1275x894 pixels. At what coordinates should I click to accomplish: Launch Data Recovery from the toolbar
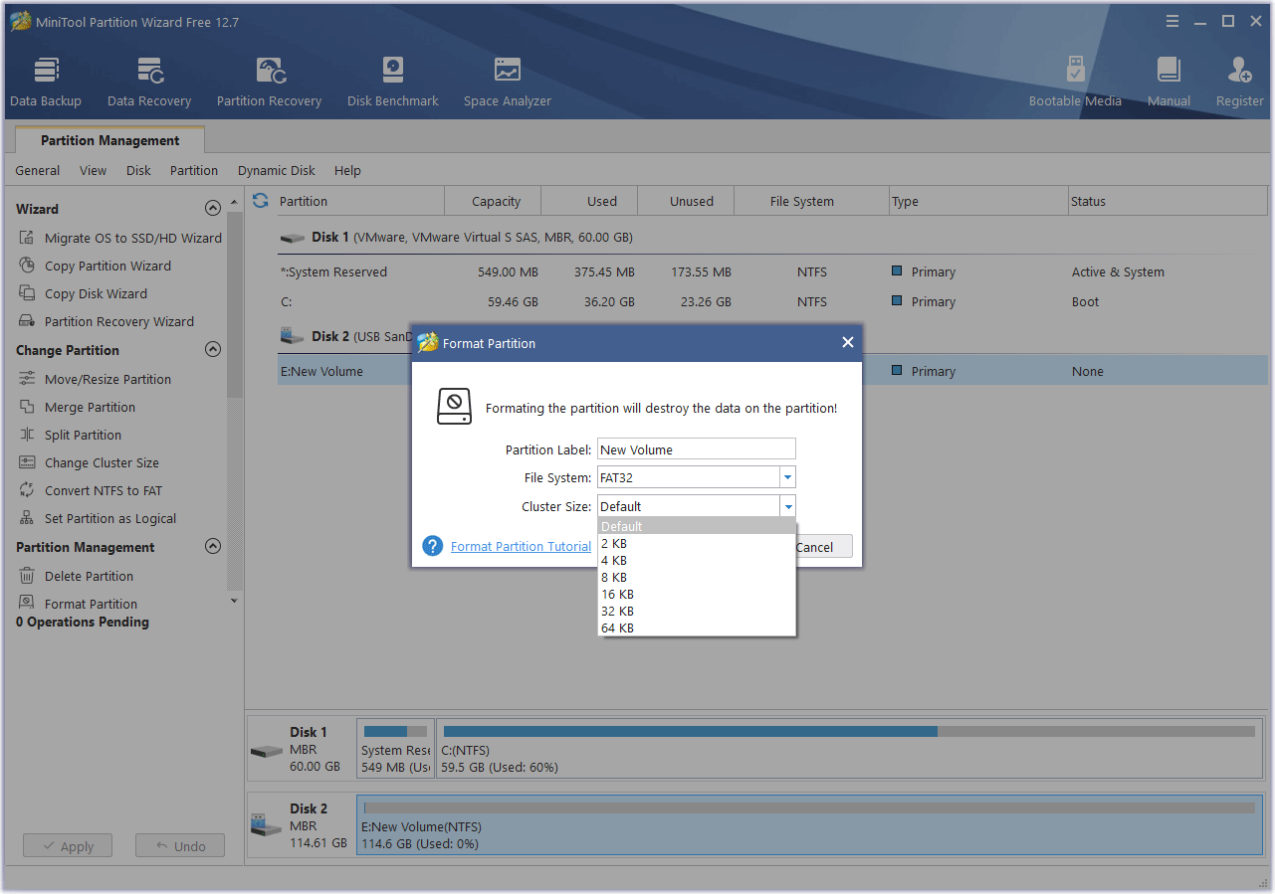149,82
